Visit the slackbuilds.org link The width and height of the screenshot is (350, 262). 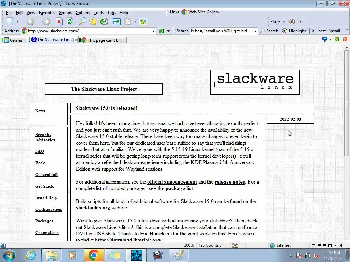[x=93, y=208]
